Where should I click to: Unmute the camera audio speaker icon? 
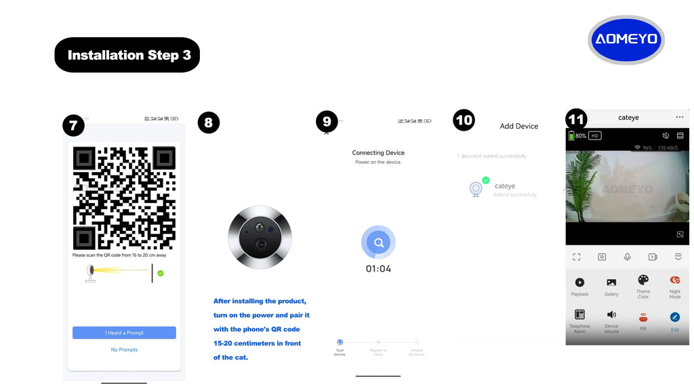tap(666, 135)
